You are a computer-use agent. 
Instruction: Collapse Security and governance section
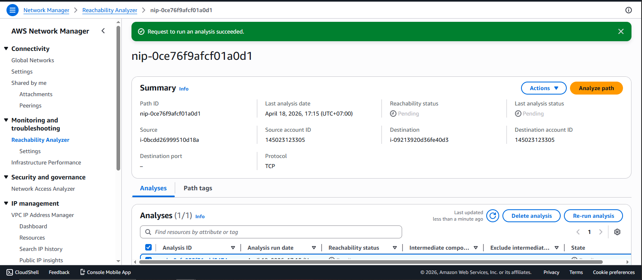6,177
